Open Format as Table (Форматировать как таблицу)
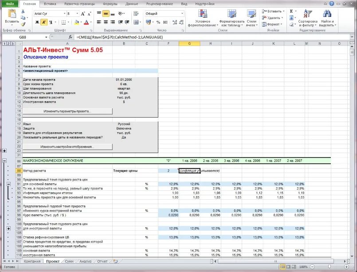The height and width of the screenshot is (272, 357). pyautogui.click(x=232, y=18)
